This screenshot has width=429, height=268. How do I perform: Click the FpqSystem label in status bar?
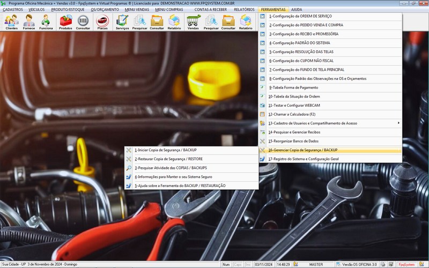[x=405, y=264]
